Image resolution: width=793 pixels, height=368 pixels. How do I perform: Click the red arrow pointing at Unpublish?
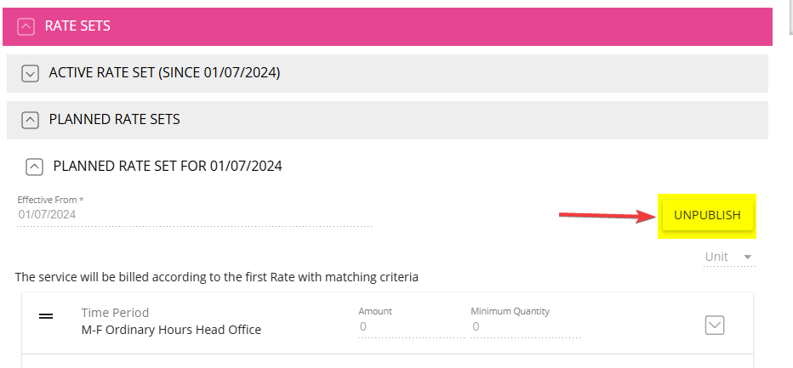click(x=604, y=217)
